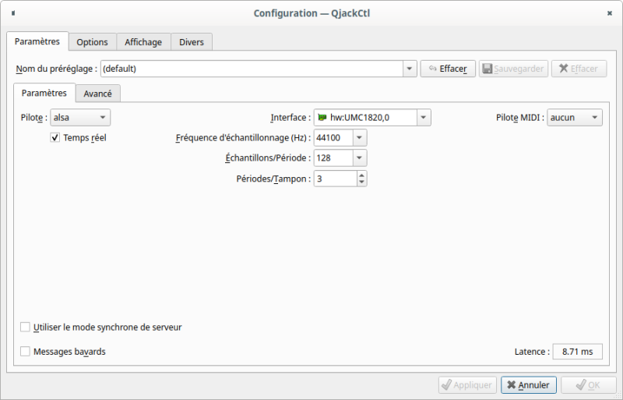
Task: Open the Avancé sub-tab
Action: [x=97, y=94]
